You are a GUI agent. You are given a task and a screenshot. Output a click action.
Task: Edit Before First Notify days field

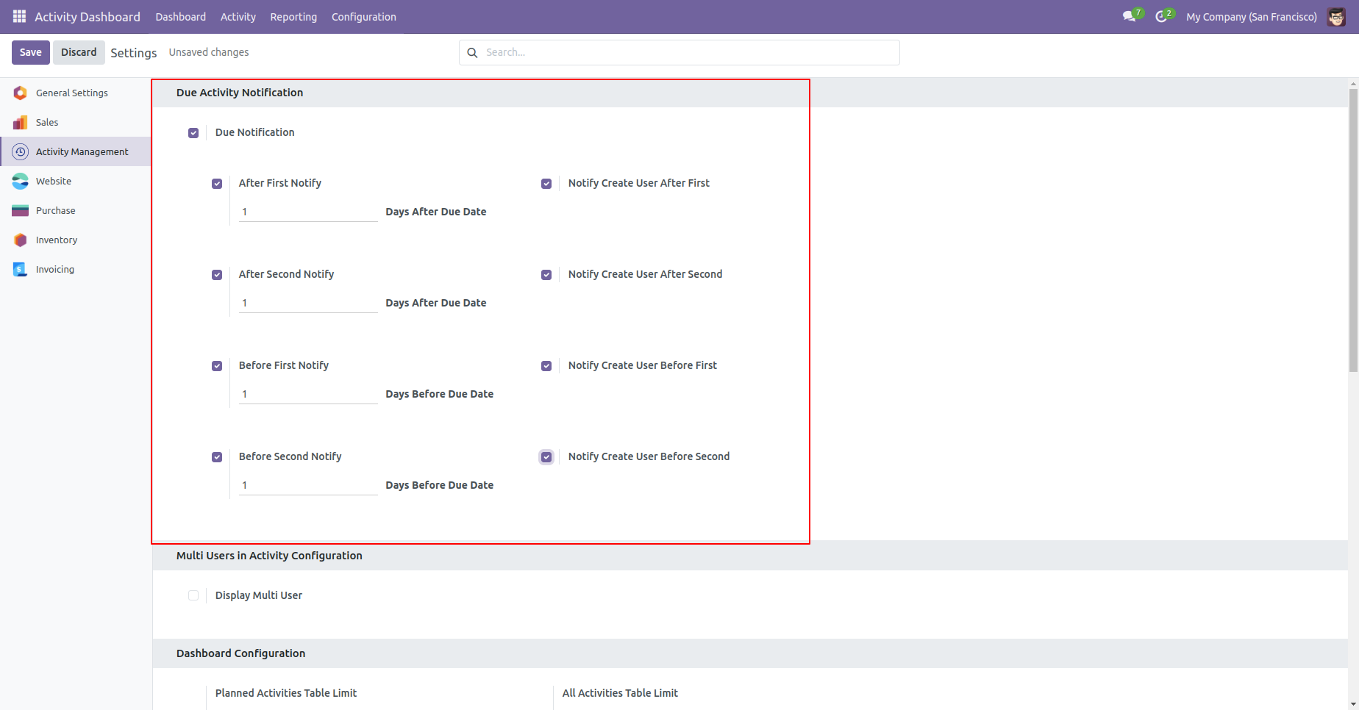click(308, 394)
